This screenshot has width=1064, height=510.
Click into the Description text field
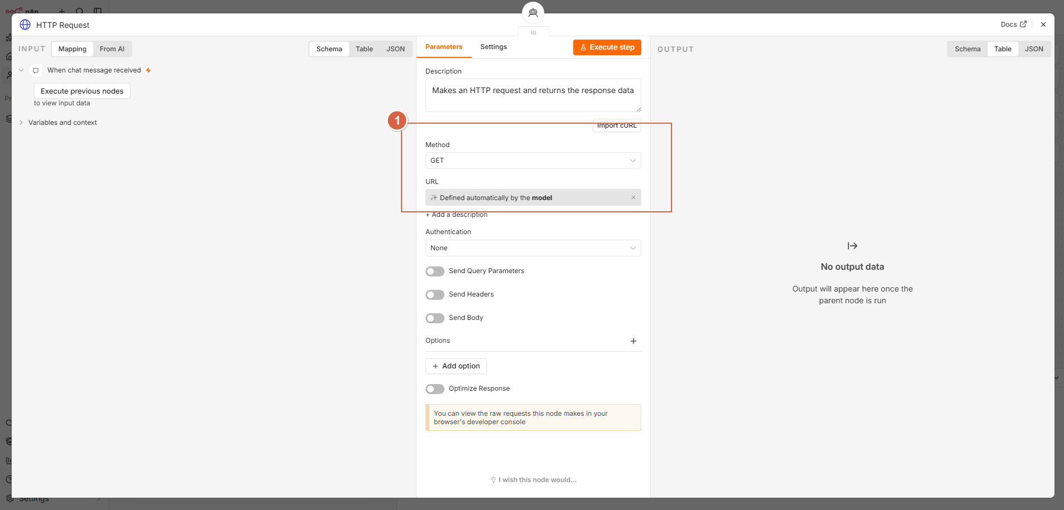click(x=533, y=95)
